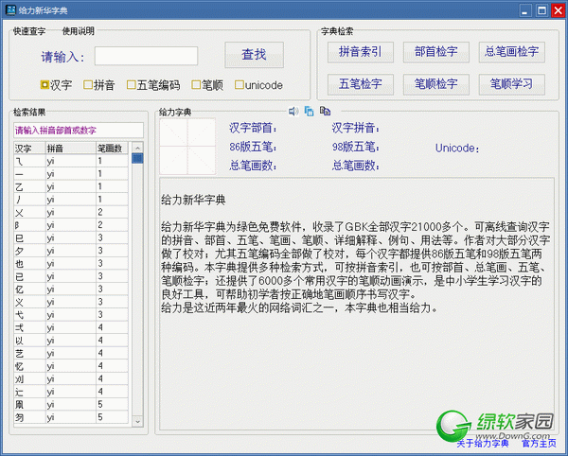Close the 给力新华字典 window

point(558,10)
